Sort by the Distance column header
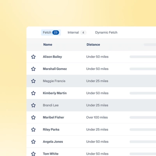Viewport: 156px width, 156px height. (x=93, y=44)
